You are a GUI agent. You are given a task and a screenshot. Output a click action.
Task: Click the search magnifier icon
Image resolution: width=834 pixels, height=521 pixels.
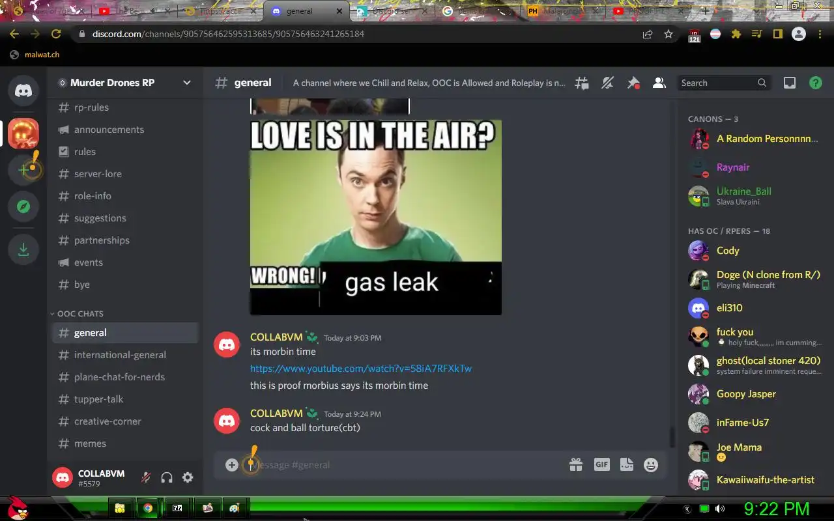[x=762, y=83]
